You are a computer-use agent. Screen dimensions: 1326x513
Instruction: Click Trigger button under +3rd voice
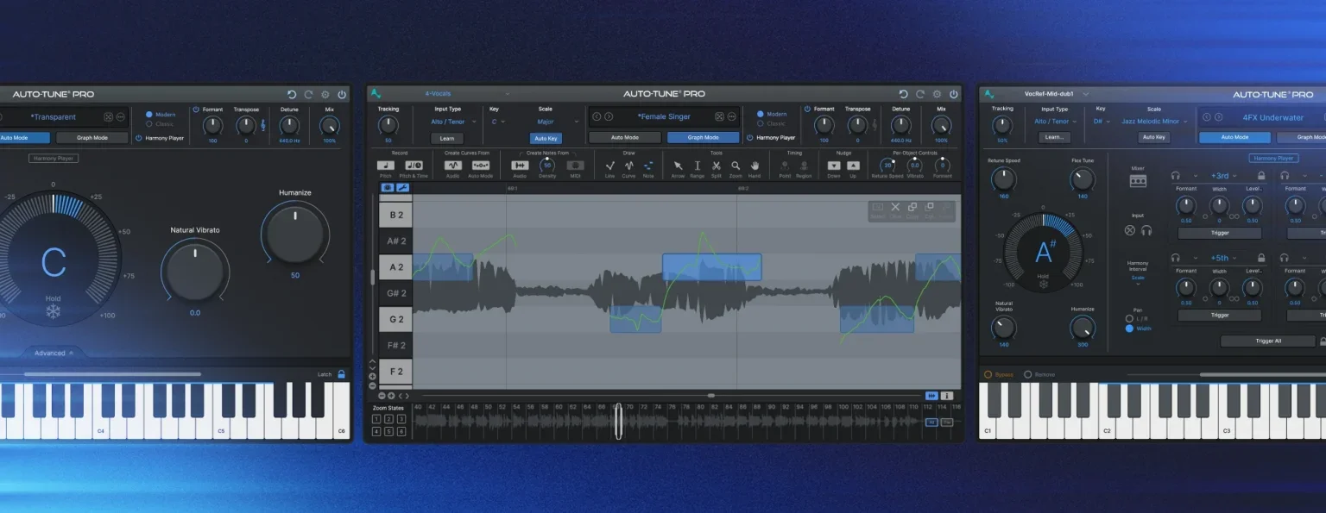pyautogui.click(x=1220, y=233)
